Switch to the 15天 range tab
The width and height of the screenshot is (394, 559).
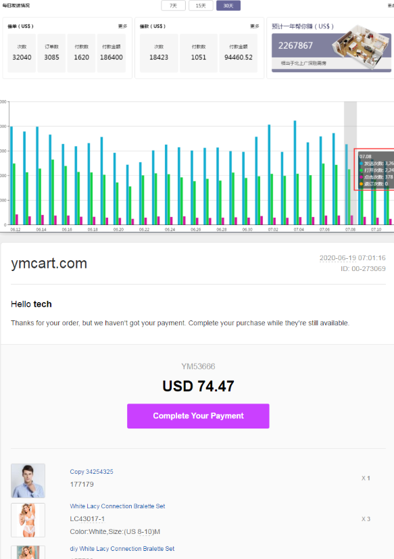201,5
